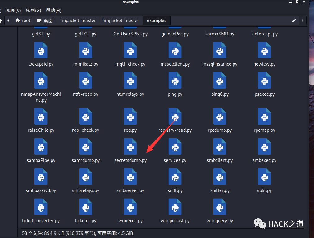This screenshot has width=314, height=238.
Task: Select the sambaPipe.py file icon
Action: 41,146
